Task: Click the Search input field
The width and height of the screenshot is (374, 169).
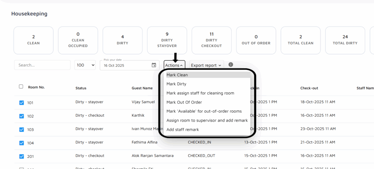Action: [42, 65]
